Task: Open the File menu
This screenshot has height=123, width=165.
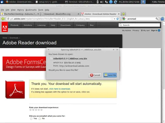Action: [2, 10]
